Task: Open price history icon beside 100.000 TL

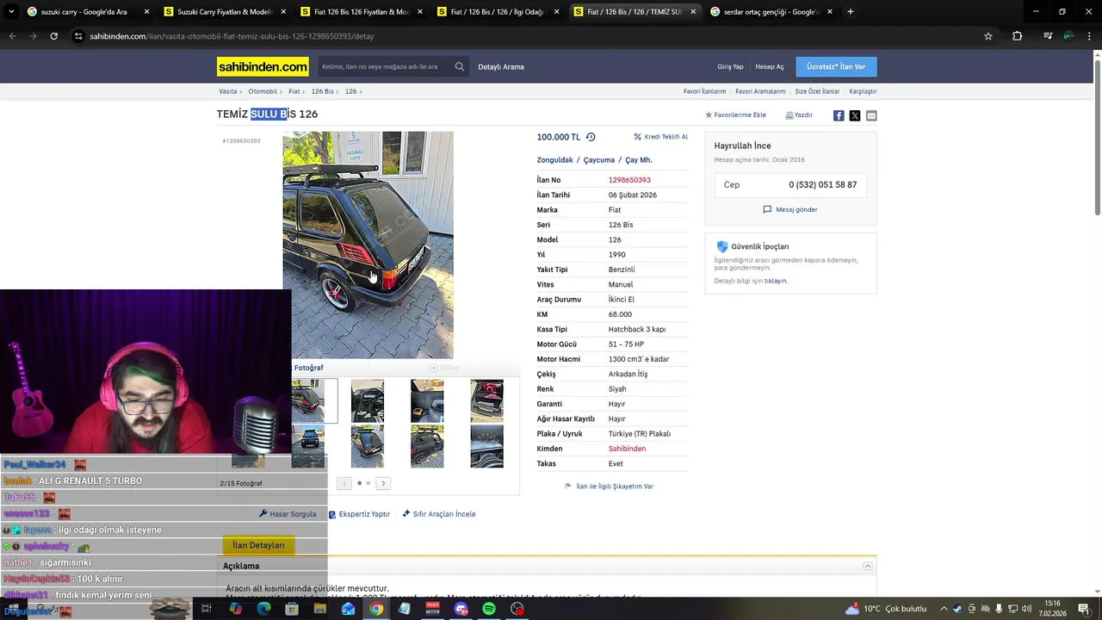Action: click(x=591, y=137)
